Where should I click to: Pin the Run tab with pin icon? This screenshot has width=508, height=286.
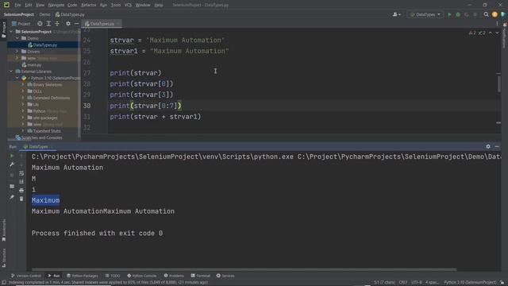(12, 197)
